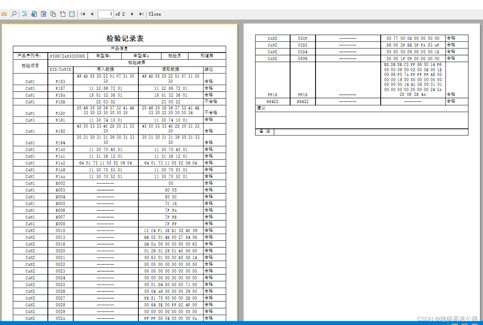Click written data 22 03 02

(106, 102)
